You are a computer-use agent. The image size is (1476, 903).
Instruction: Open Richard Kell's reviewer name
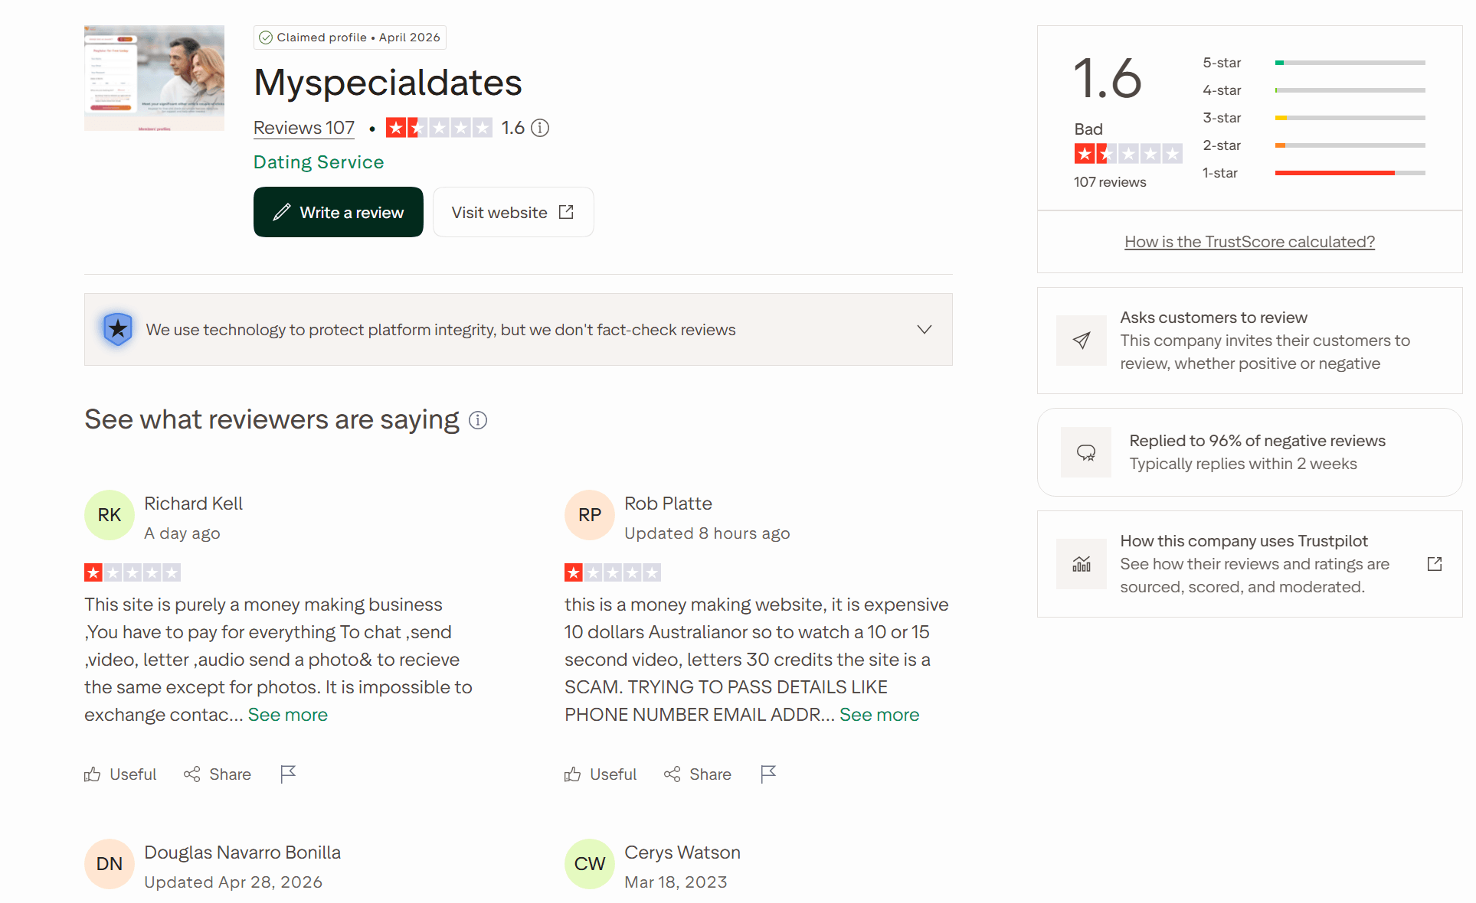pos(193,504)
